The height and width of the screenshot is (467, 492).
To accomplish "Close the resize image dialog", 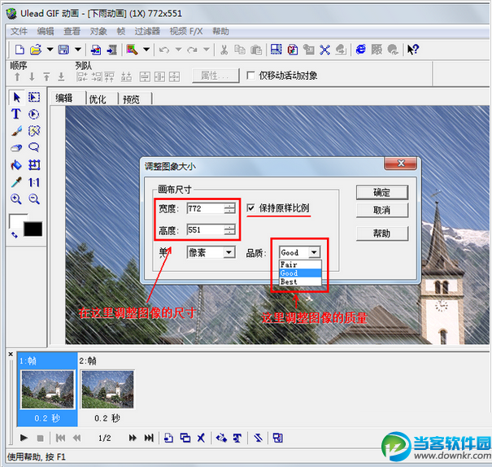I will click(x=401, y=164).
